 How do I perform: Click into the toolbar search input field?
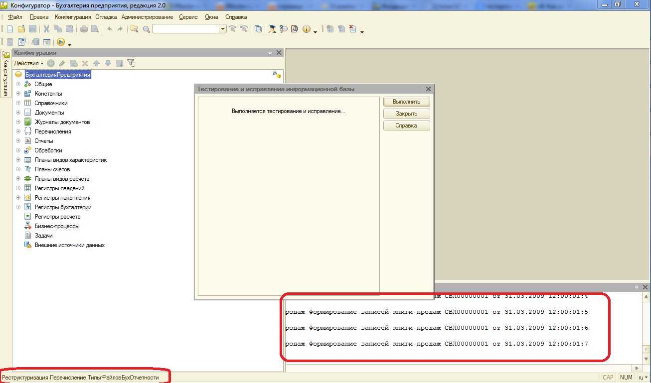[x=185, y=29]
